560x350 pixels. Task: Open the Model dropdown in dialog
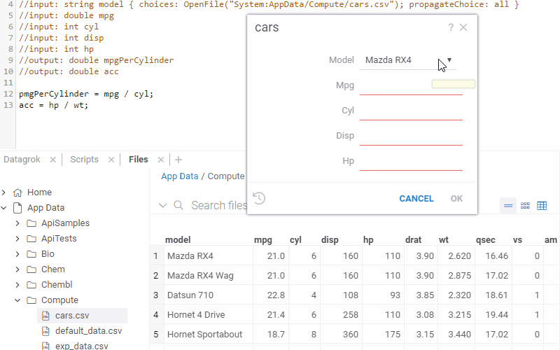pos(449,59)
